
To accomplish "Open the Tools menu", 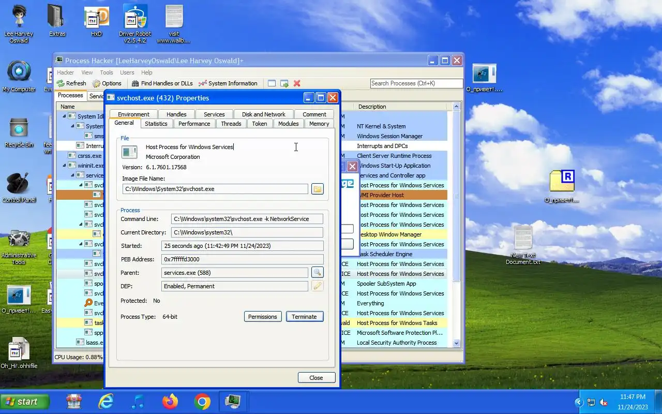I will [x=107, y=72].
